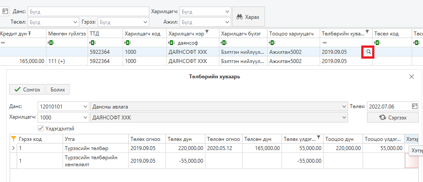423x182 pixels.
Task: Click the Данс filter input field at top
Action: pyautogui.click(x=88, y=12)
